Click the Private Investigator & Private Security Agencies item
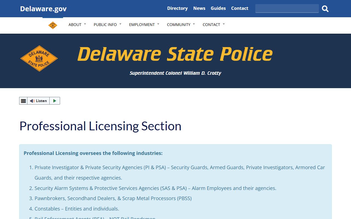 click(180, 172)
